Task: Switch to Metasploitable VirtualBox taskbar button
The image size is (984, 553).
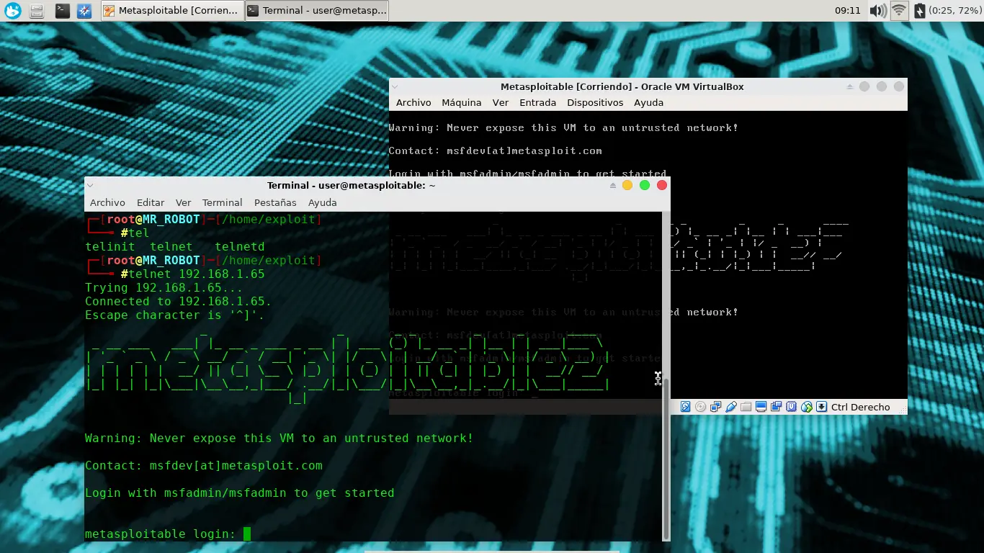Action: point(171,11)
